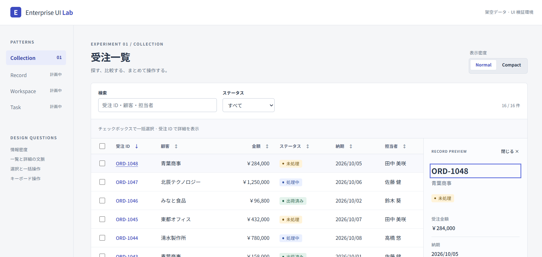
Task: Check the ORD-1044 row checkbox
Action: point(102,238)
